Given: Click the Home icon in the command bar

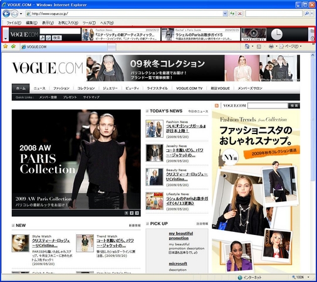Looking at the screenshot, I should tap(247, 46).
